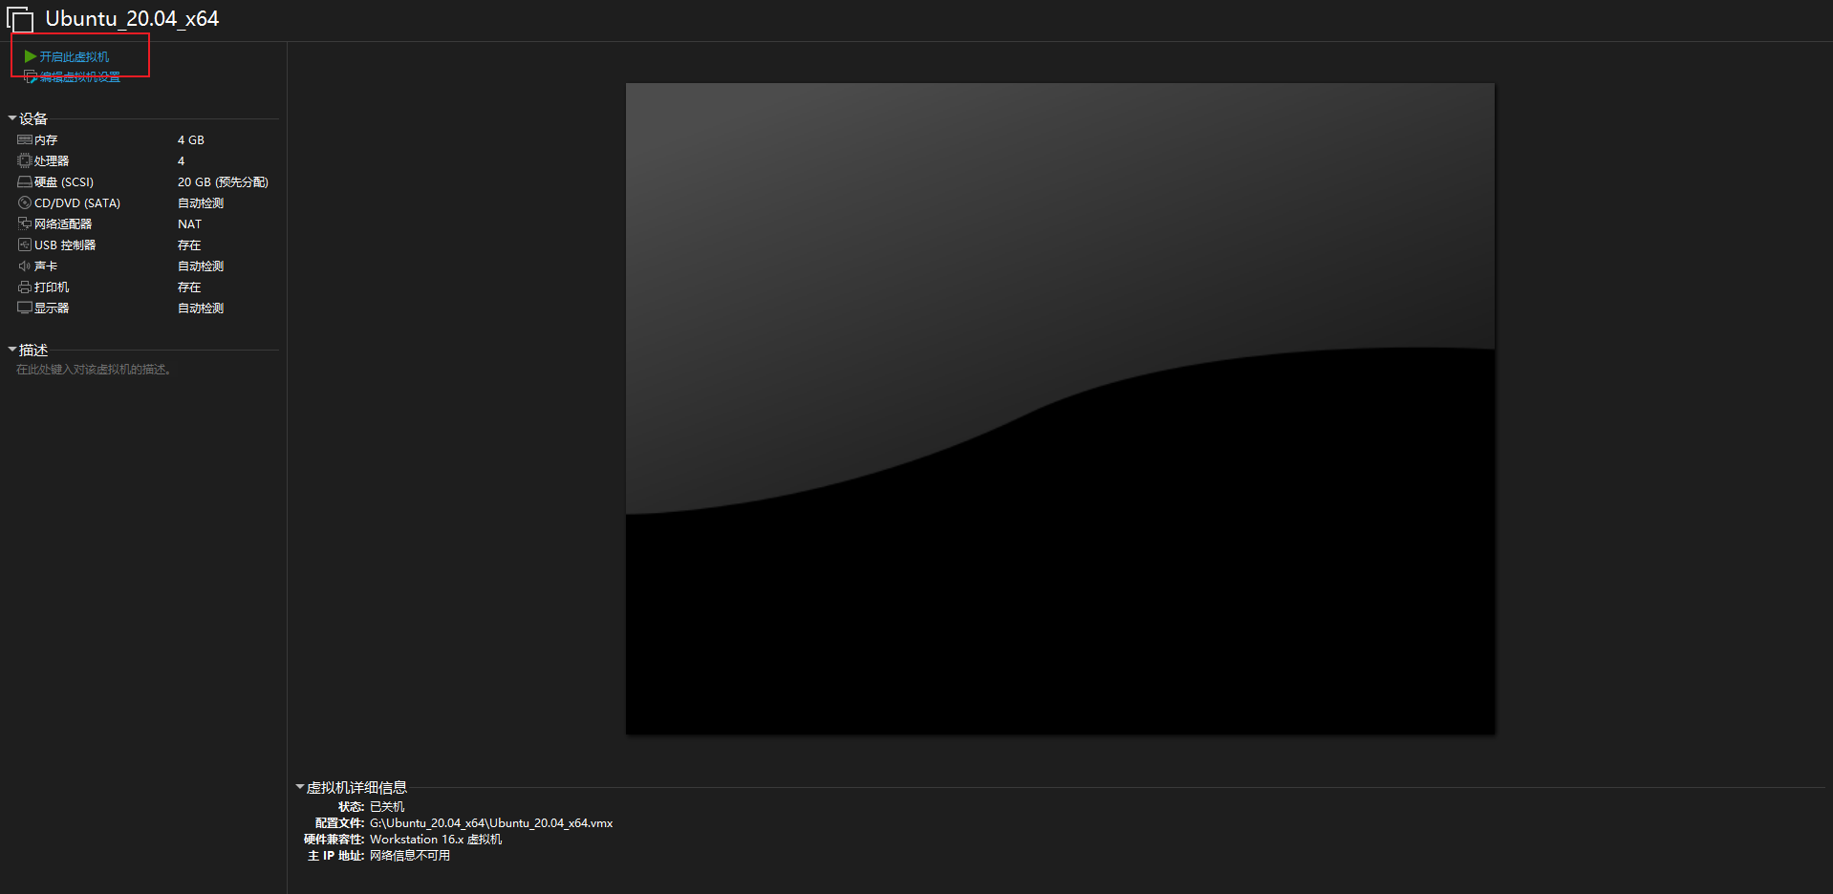1833x894 pixels.
Task: Collapse the 描述 section
Action: click(x=12, y=350)
